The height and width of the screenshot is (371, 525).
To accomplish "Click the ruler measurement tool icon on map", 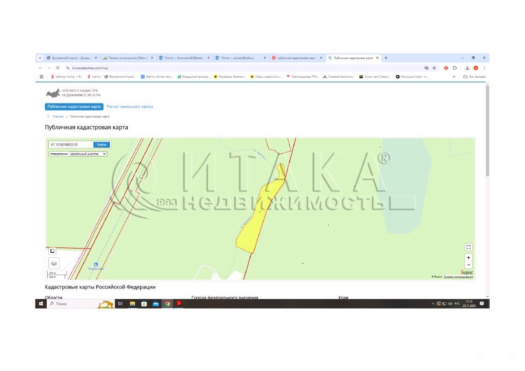I will click(52, 251).
